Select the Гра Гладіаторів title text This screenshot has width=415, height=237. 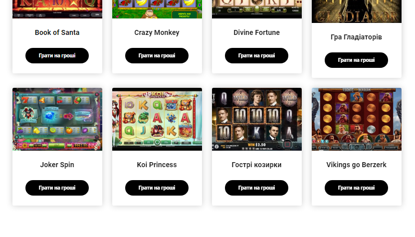[x=357, y=37]
